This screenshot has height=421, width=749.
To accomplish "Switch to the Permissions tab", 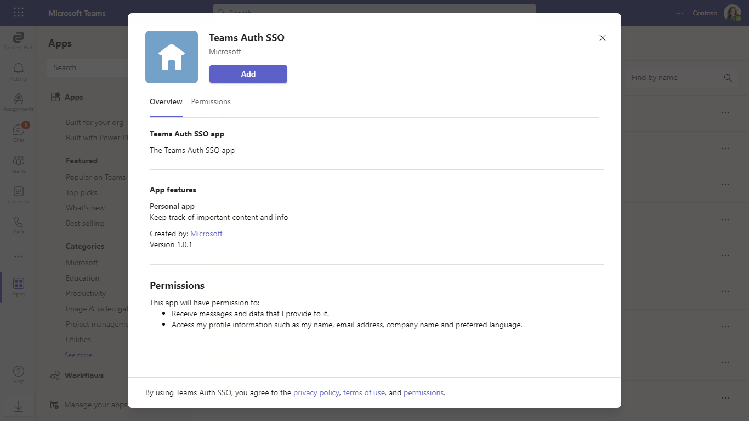I will pos(211,102).
